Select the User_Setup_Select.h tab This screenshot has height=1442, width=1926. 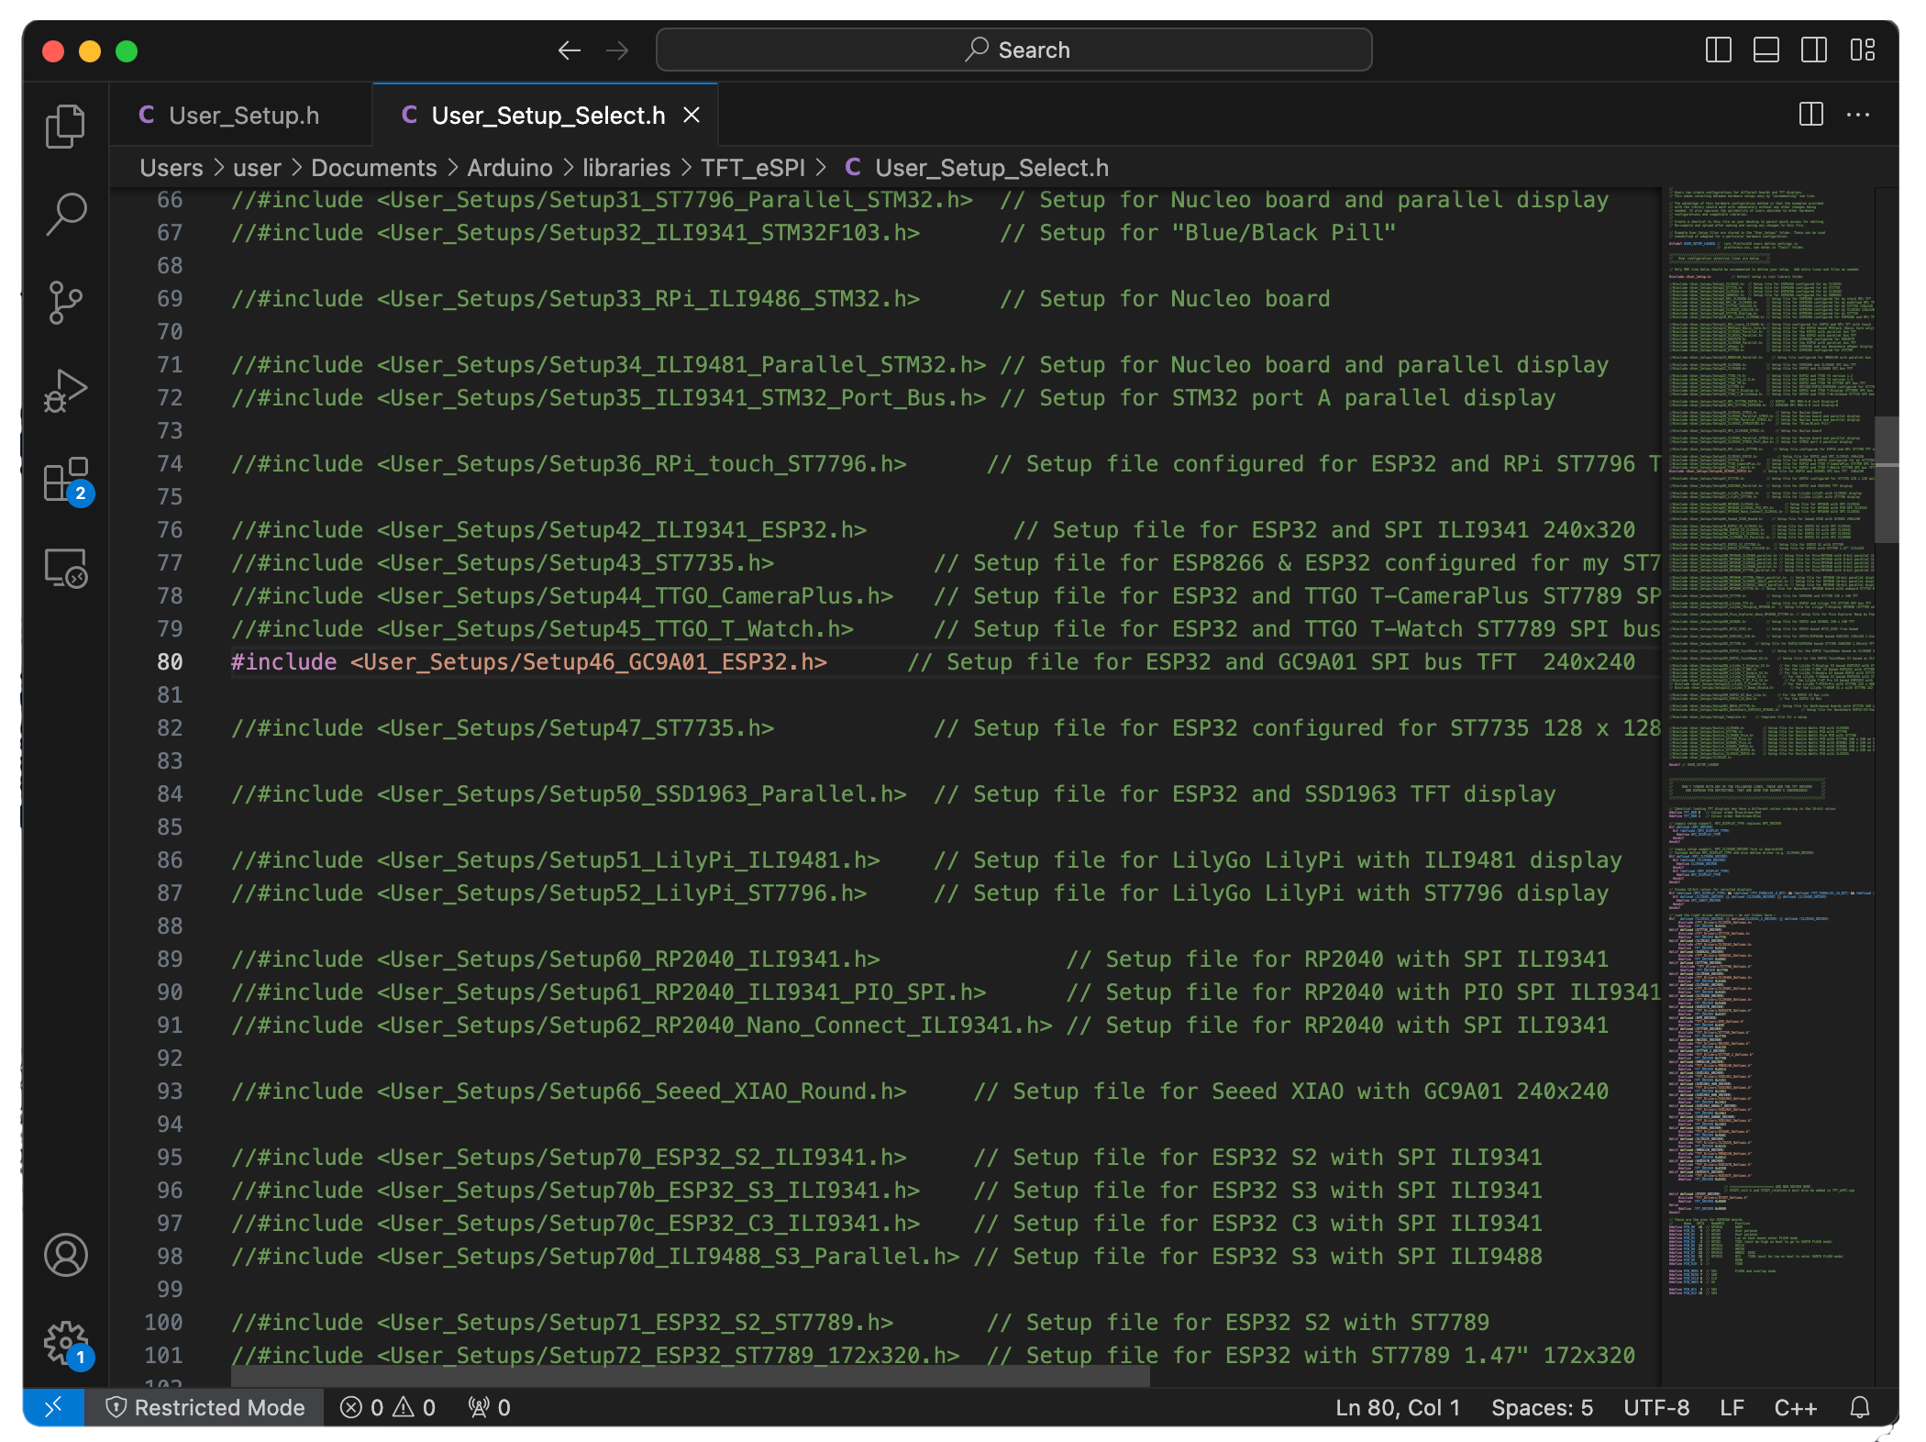click(537, 114)
